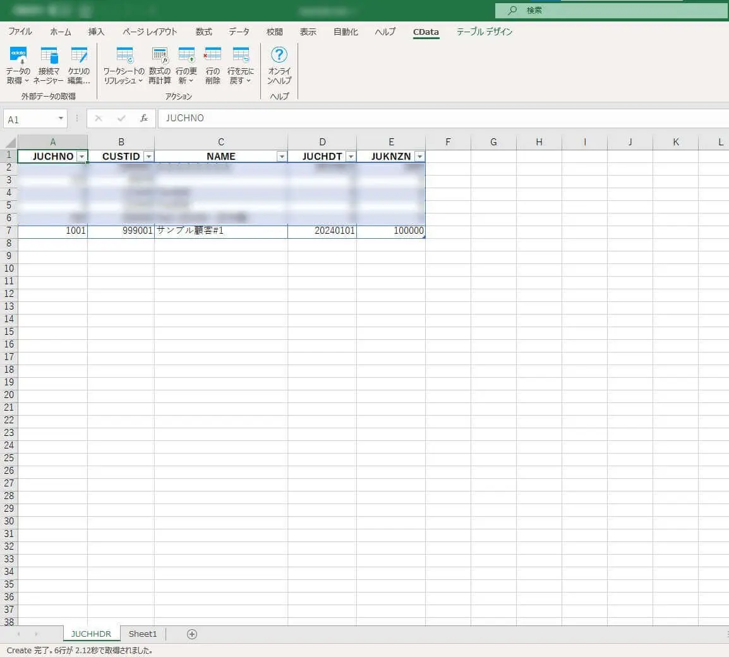Click next sheet navigation arrow
The image size is (729, 657).
click(x=36, y=634)
